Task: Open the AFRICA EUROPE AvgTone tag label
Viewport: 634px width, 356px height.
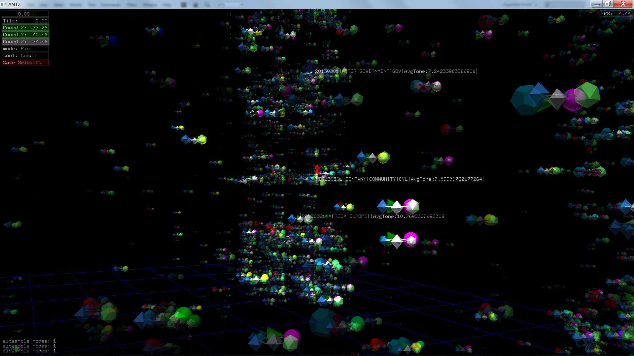Action: coord(373,216)
